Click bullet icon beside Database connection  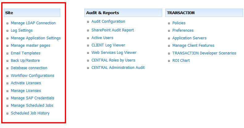pyautogui.click(x=7, y=68)
